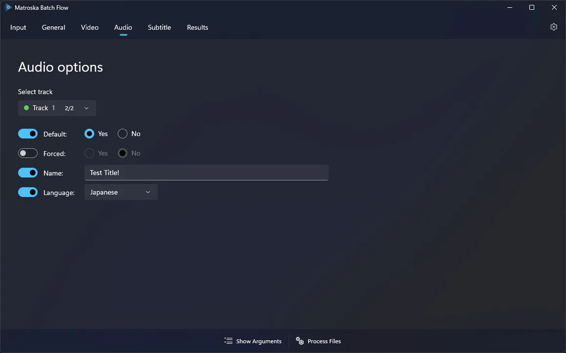Expand the Japanese language dropdown
The width and height of the screenshot is (566, 353).
[x=121, y=192]
